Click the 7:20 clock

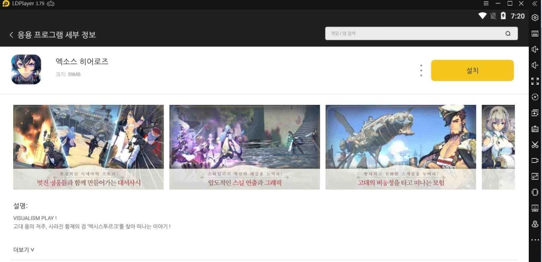tap(518, 16)
